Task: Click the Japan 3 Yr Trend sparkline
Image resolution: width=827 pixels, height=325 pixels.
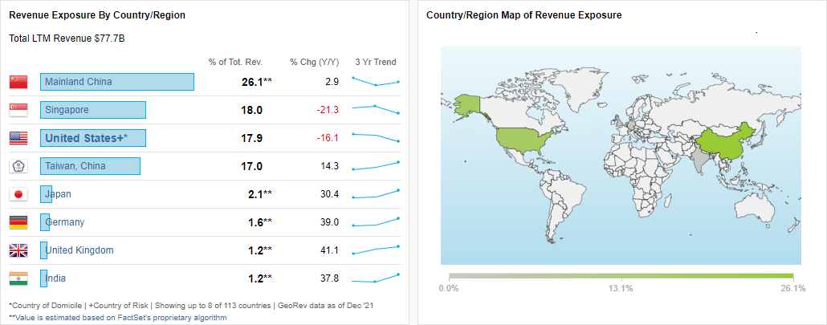Action: (x=376, y=194)
